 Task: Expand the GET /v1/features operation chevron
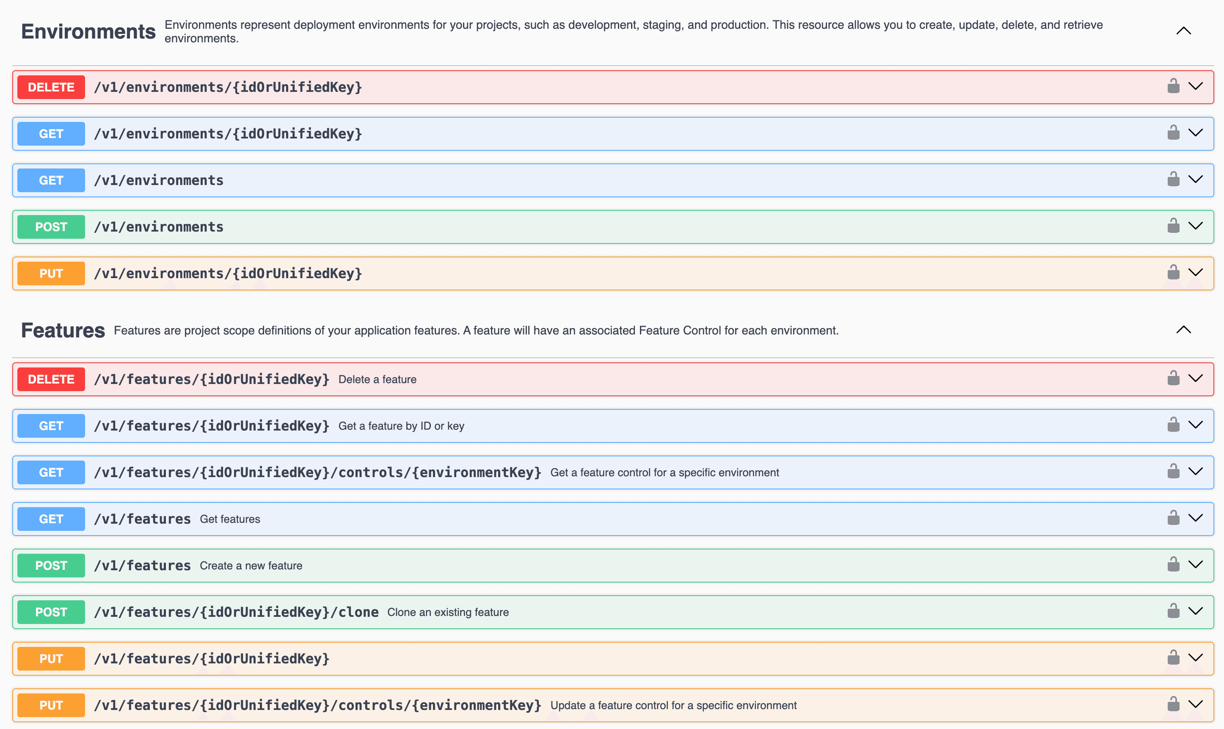(x=1196, y=518)
